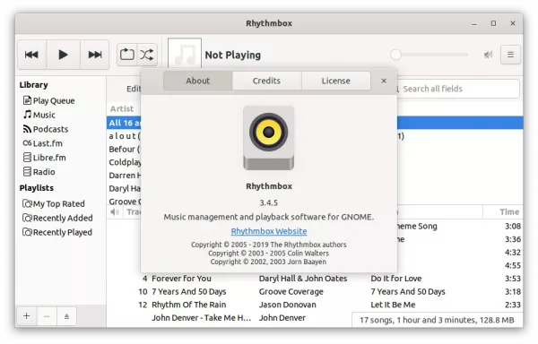
Task: Toggle repeat mode
Action: click(127, 55)
